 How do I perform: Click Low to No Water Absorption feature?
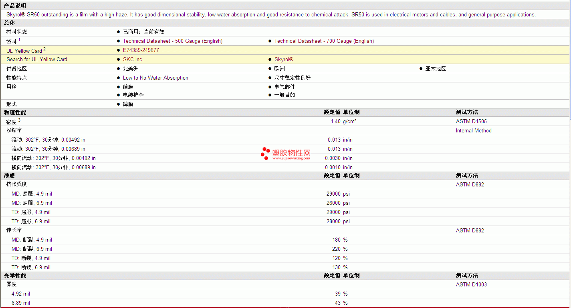[x=155, y=78]
